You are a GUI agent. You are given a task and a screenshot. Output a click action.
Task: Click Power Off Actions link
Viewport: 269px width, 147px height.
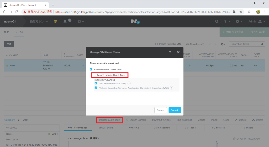tap(161, 120)
